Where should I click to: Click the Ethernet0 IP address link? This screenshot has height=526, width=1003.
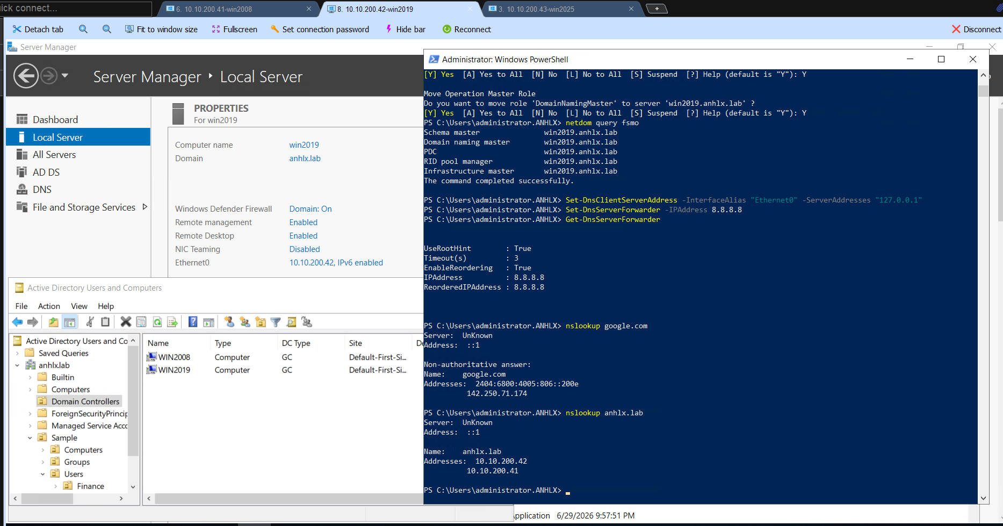click(x=336, y=262)
